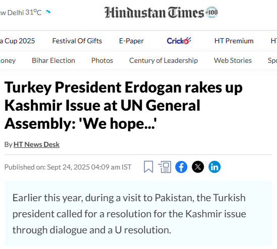The image size is (277, 249).
Task: Go to the Web Stories section
Action: click(233, 60)
